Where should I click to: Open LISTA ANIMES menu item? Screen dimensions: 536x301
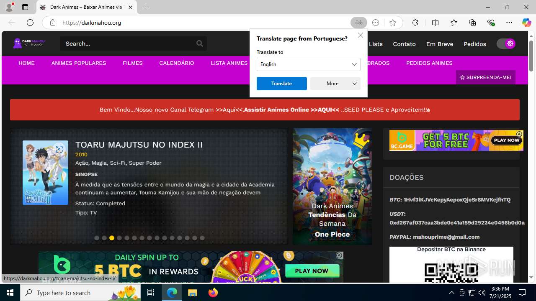tap(229, 63)
